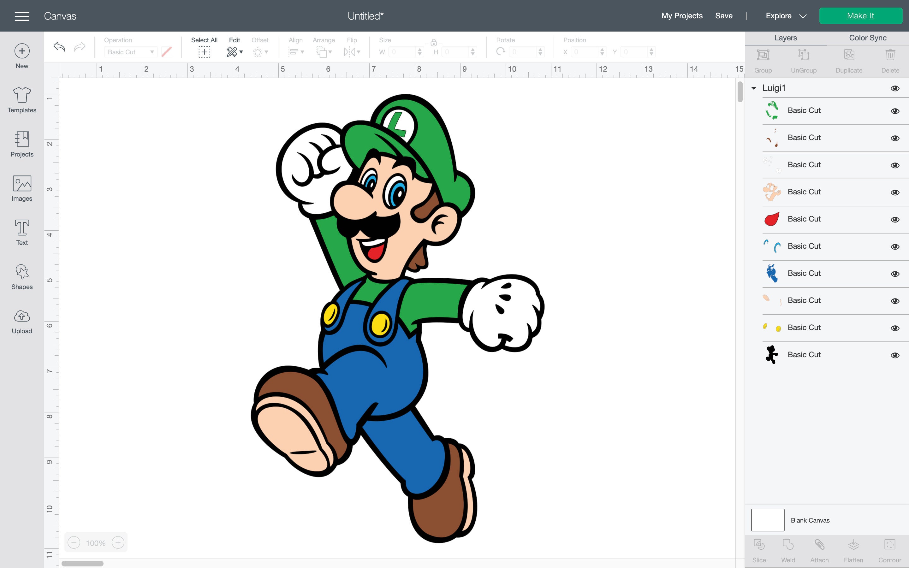Open the Arrange dropdown

(324, 52)
